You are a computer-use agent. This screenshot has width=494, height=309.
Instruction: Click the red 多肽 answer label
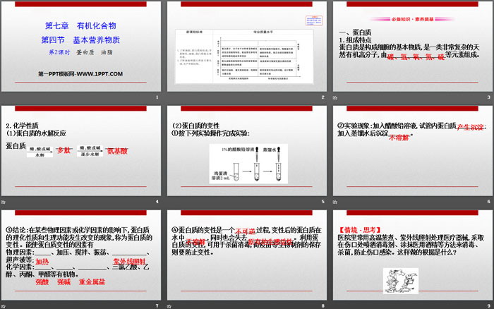click(64, 150)
